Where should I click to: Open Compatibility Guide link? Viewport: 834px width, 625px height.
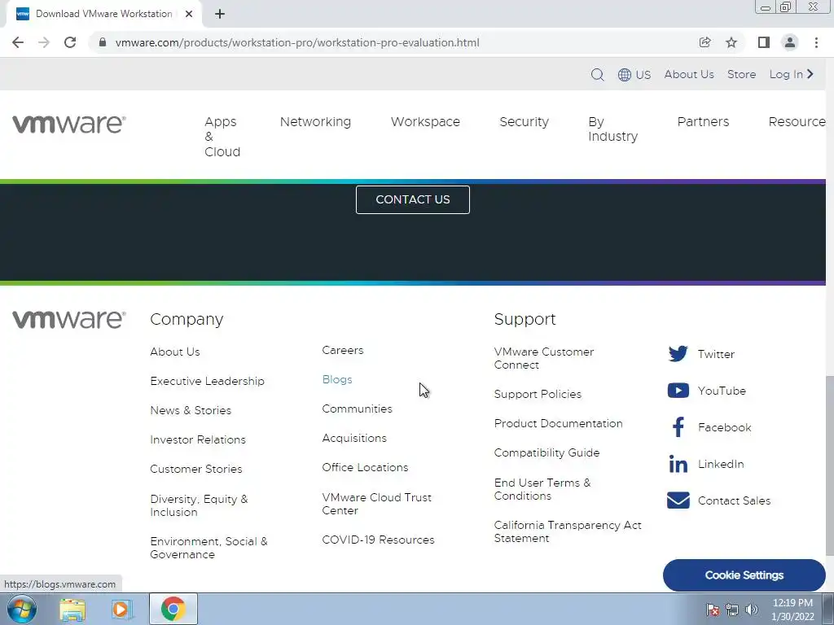(546, 452)
